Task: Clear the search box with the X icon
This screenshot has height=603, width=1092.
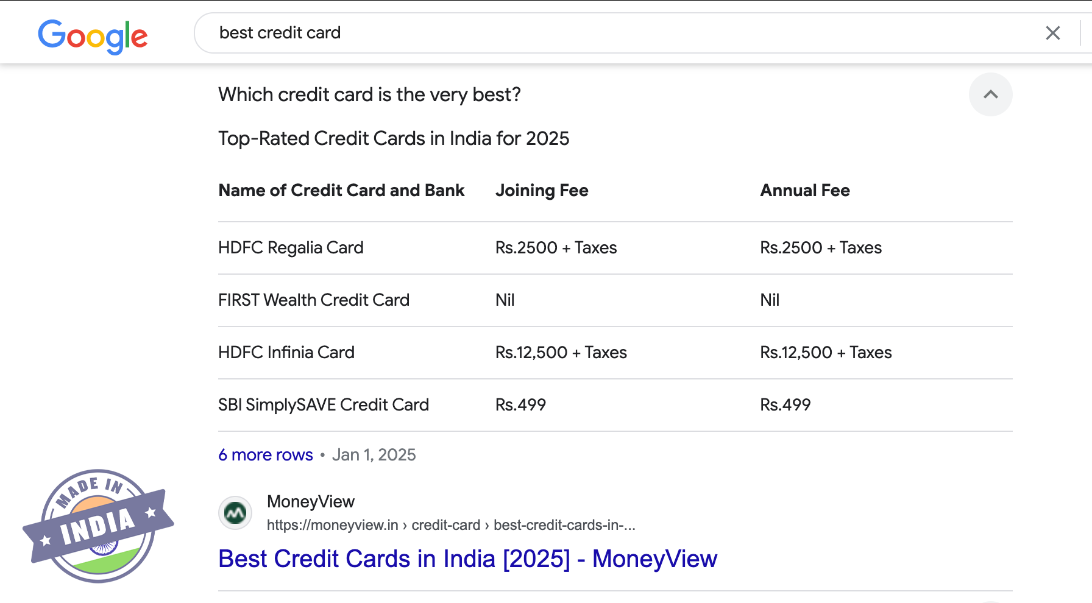Action: pyautogui.click(x=1052, y=33)
